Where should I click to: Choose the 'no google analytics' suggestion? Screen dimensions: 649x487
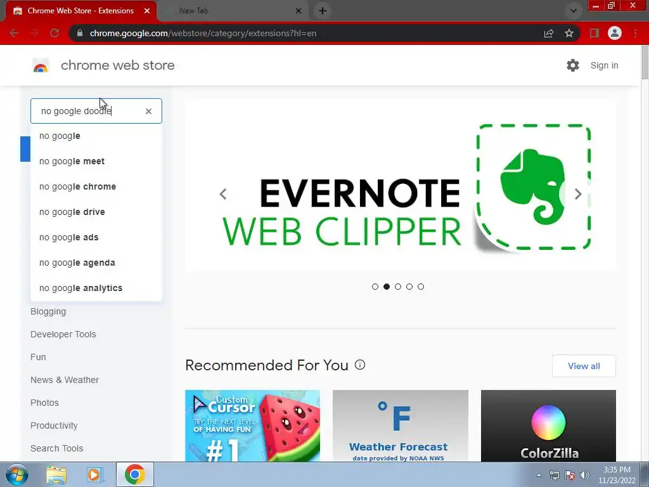tap(96, 288)
